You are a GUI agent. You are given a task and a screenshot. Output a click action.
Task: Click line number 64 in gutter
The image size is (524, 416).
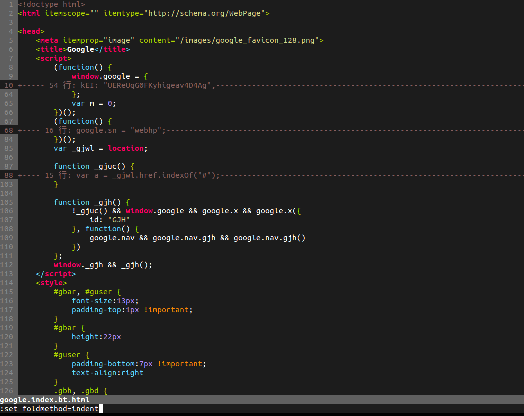[x=9, y=94]
